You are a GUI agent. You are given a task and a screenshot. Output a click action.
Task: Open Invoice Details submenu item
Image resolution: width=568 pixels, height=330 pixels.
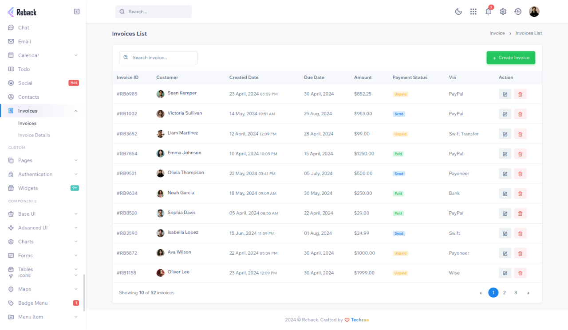click(x=34, y=135)
